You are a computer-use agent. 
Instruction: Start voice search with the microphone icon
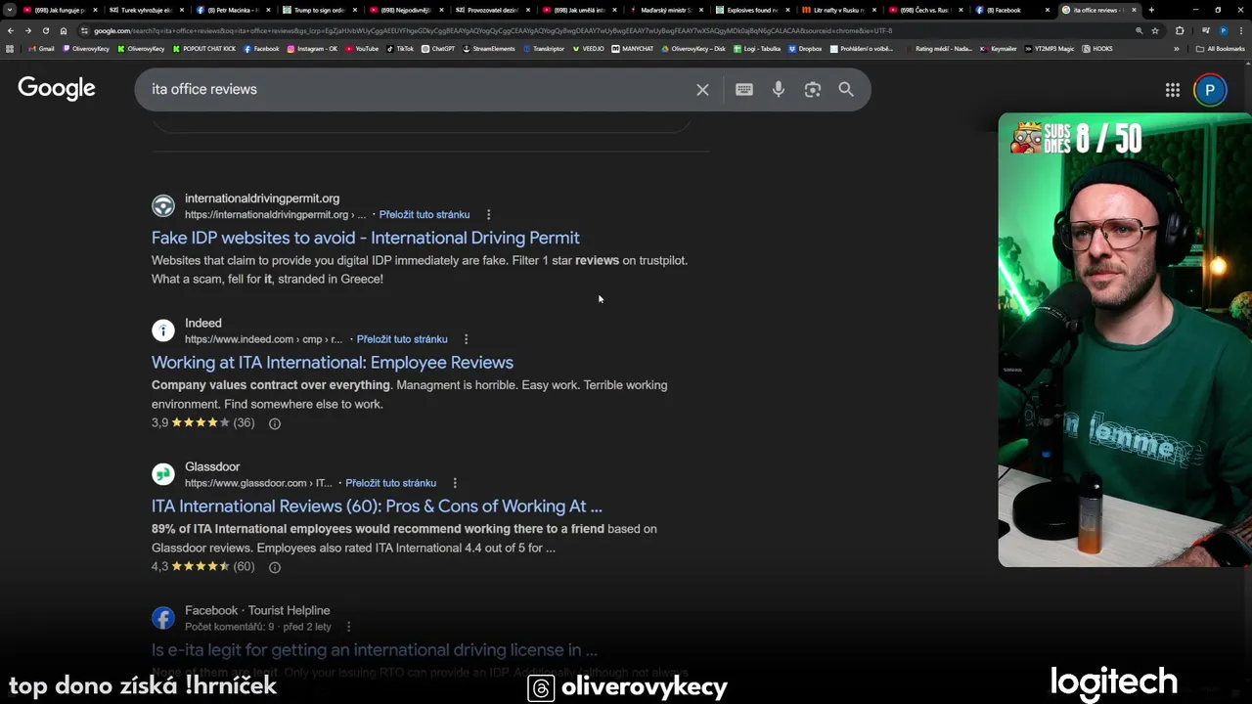point(779,89)
